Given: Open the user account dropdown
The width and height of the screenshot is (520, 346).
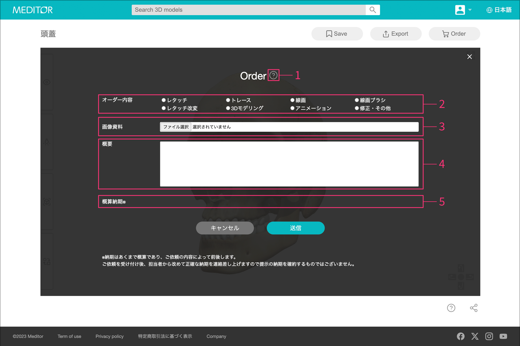Looking at the screenshot, I should [463, 10].
